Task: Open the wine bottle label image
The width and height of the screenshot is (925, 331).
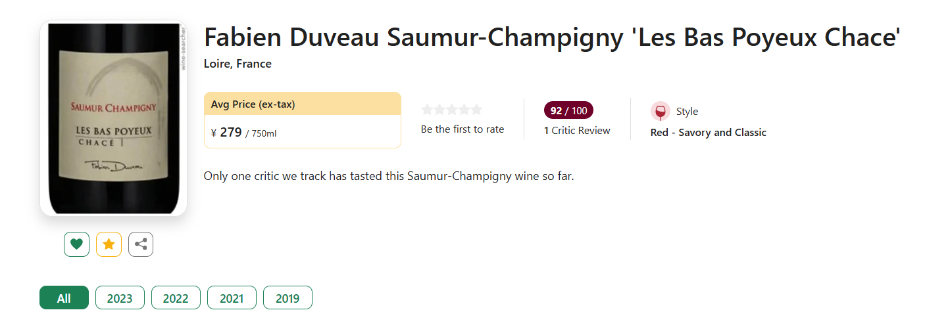Action: (113, 118)
